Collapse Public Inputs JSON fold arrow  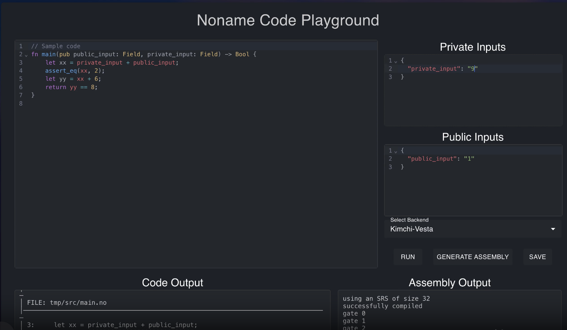pyautogui.click(x=396, y=151)
